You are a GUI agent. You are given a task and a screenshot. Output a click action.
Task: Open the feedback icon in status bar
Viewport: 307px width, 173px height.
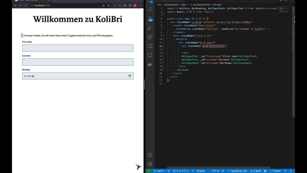coord(285,171)
